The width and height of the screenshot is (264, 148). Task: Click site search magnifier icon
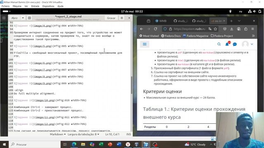pos(219,44)
